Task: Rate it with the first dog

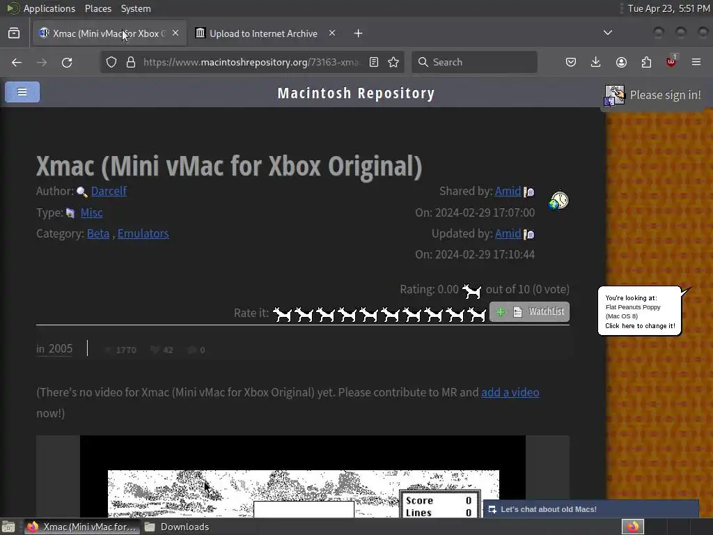Action: pos(282,314)
